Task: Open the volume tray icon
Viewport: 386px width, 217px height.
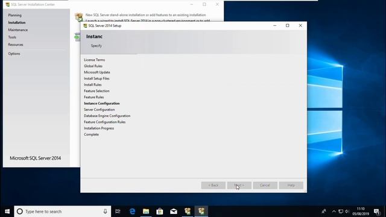Action: click(347, 212)
